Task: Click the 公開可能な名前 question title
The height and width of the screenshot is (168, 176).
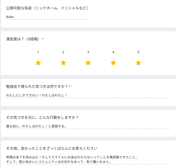Action: (47, 8)
